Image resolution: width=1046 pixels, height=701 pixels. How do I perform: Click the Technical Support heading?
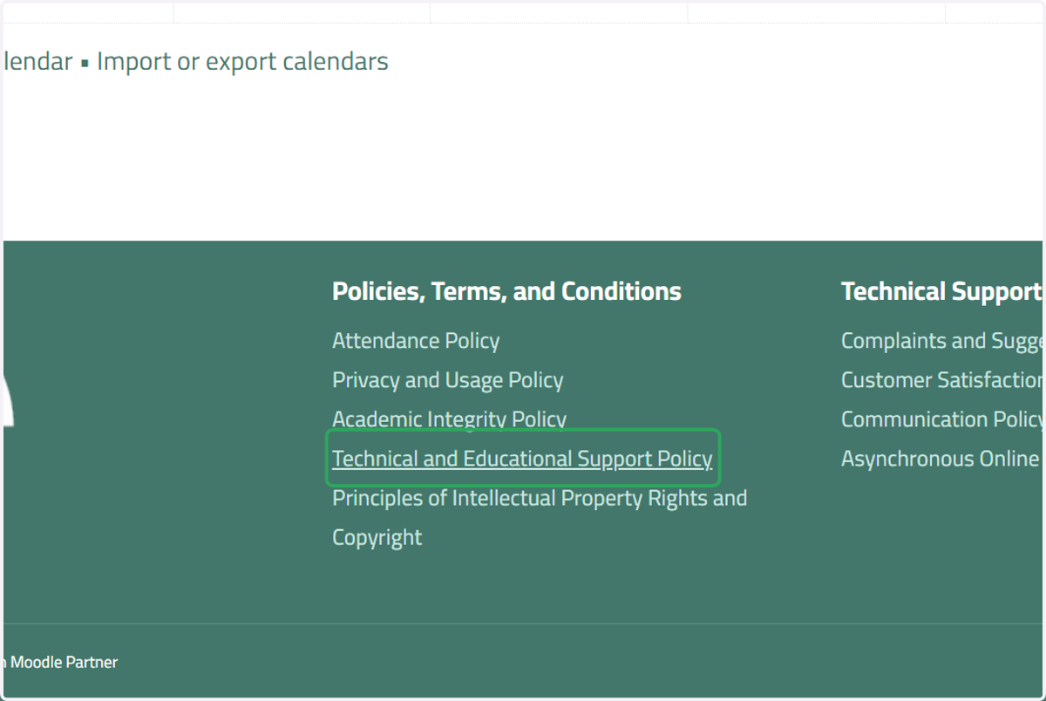click(941, 291)
